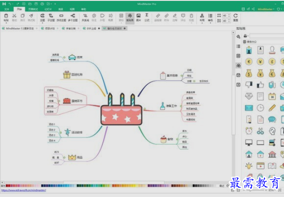
Task: Open the MindMaster account dropdown
Action: [266, 9]
